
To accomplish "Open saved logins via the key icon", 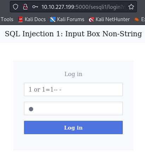I will click(35, 7).
